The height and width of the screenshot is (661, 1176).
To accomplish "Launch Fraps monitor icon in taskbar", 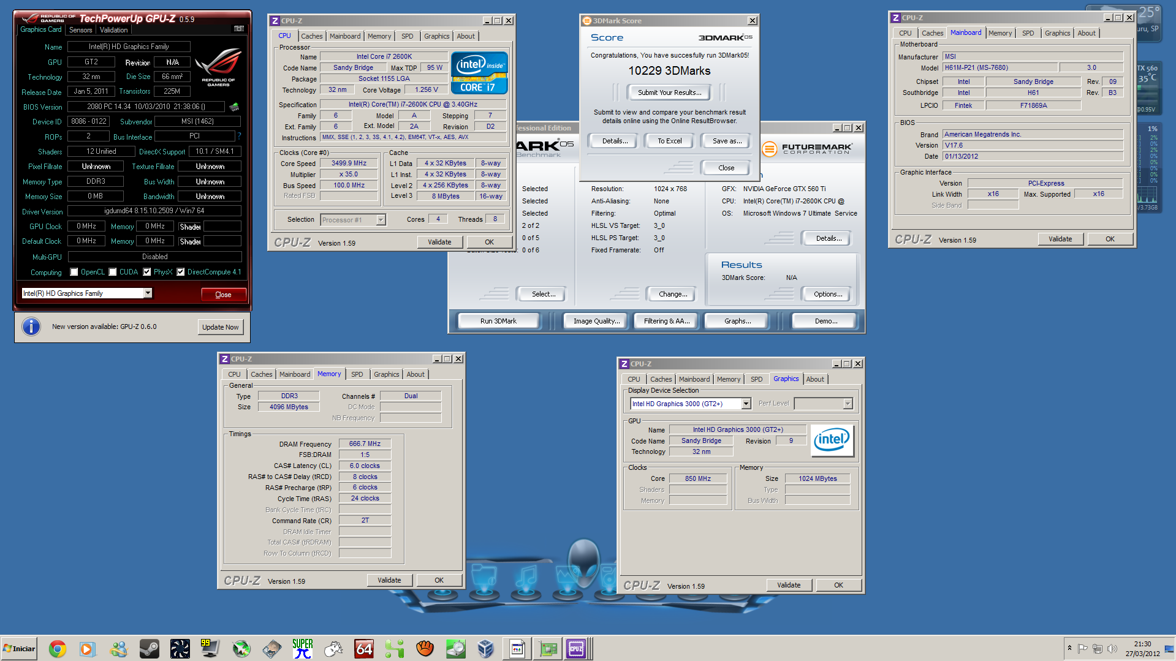I will point(210,648).
